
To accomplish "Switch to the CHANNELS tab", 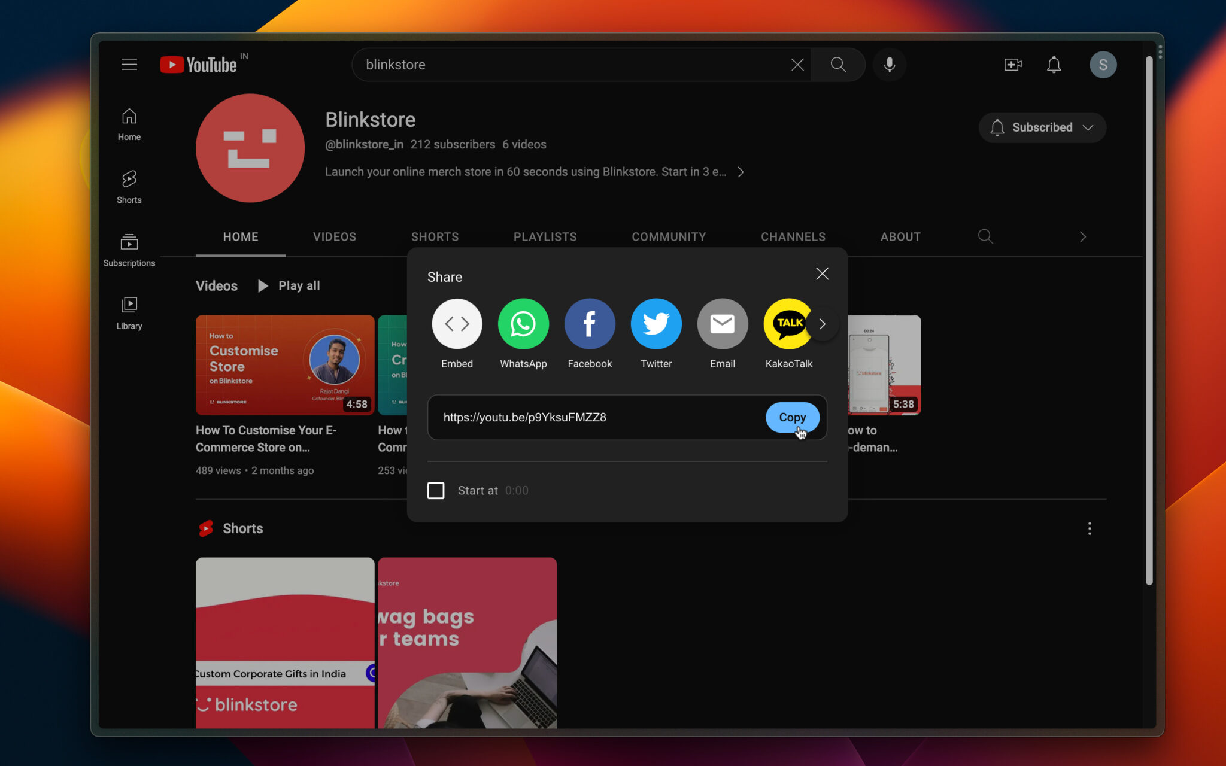I will tap(793, 237).
